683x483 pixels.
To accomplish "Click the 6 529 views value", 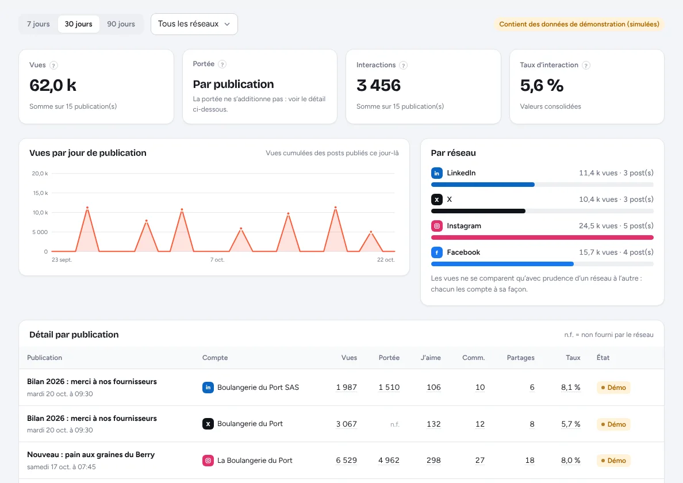I will (x=346, y=461).
